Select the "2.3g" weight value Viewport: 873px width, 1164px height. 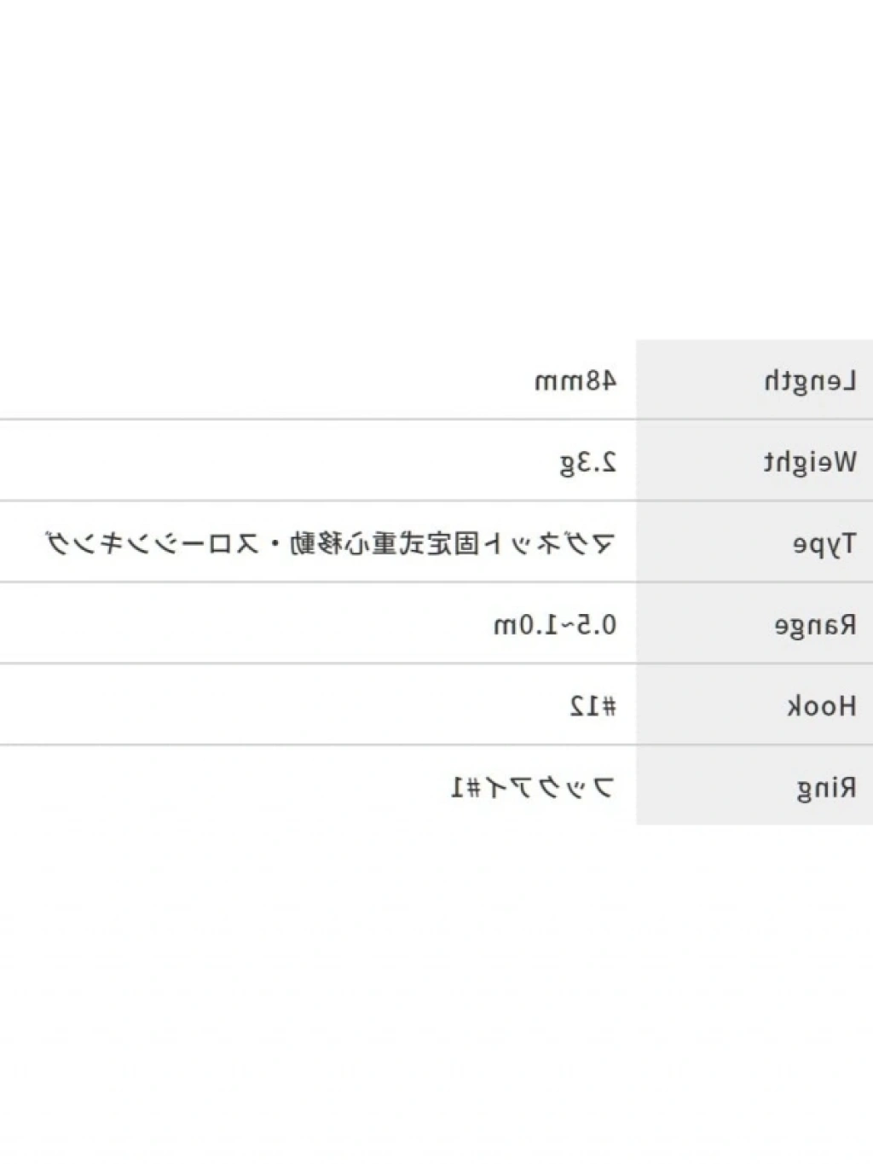pyautogui.click(x=587, y=463)
